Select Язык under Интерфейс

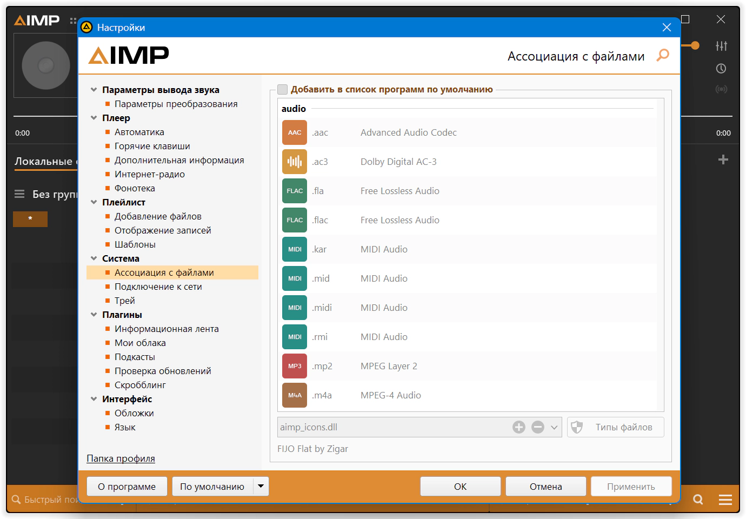(x=125, y=427)
